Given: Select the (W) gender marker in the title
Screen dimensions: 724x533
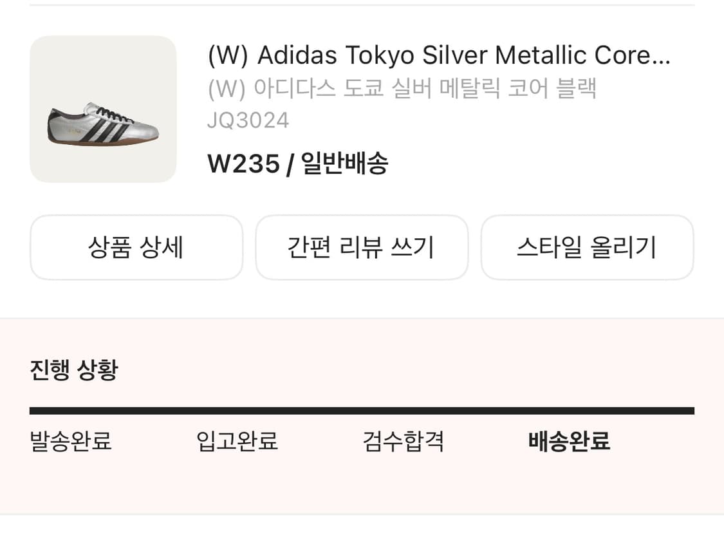Looking at the screenshot, I should pos(225,55).
